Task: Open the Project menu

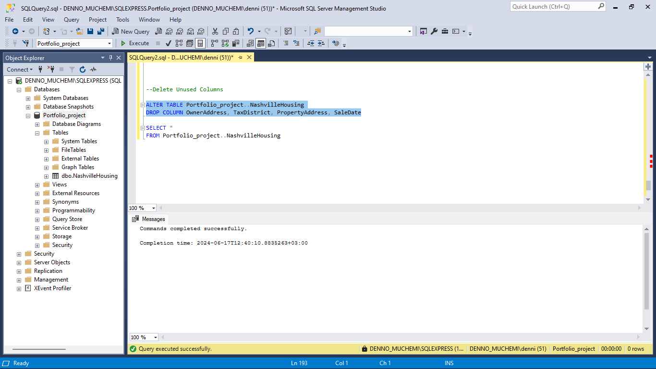Action: [x=97, y=20]
